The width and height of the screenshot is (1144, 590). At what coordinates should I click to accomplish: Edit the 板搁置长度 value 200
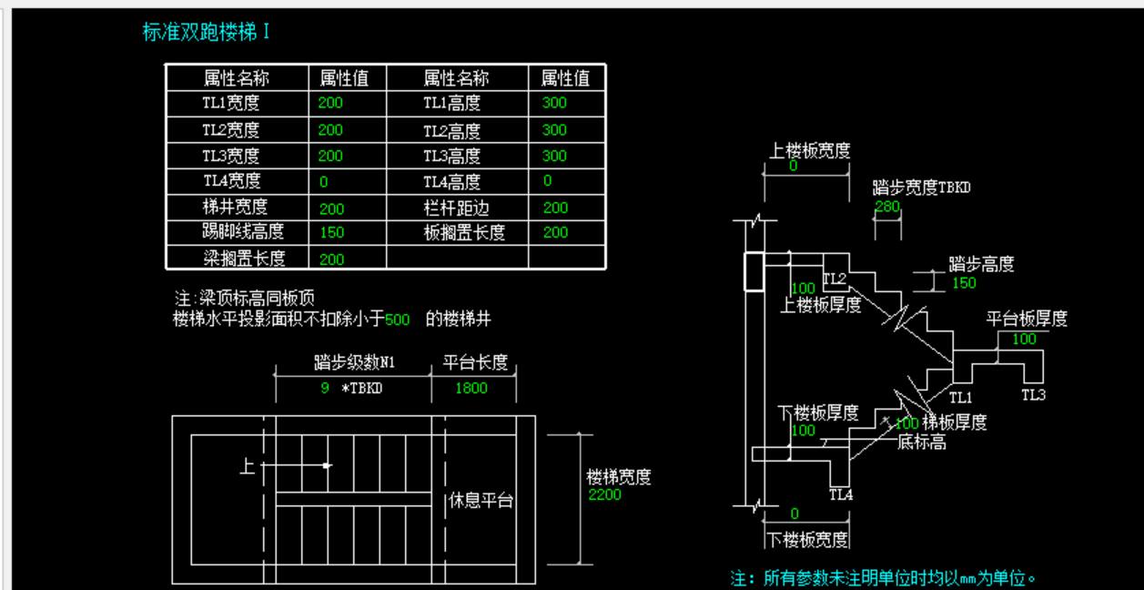pos(555,232)
